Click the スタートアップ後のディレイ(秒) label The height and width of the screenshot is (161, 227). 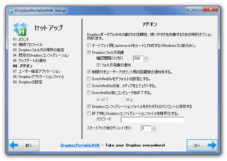click(x=109, y=128)
